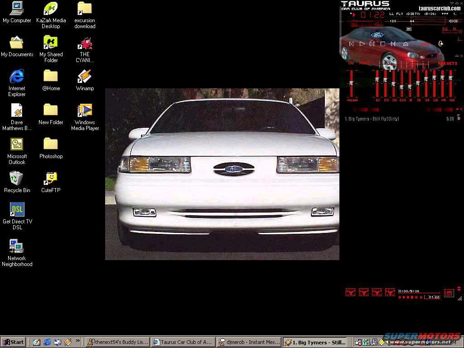Viewport: 464px width, 348px height.
Task: Click the Winamp play button
Action: point(362,44)
